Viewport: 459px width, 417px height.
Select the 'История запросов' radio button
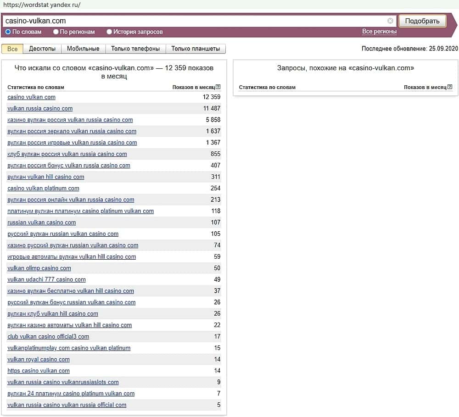coord(109,32)
